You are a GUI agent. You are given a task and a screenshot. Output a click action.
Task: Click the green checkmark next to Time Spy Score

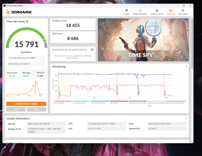(x=27, y=21)
